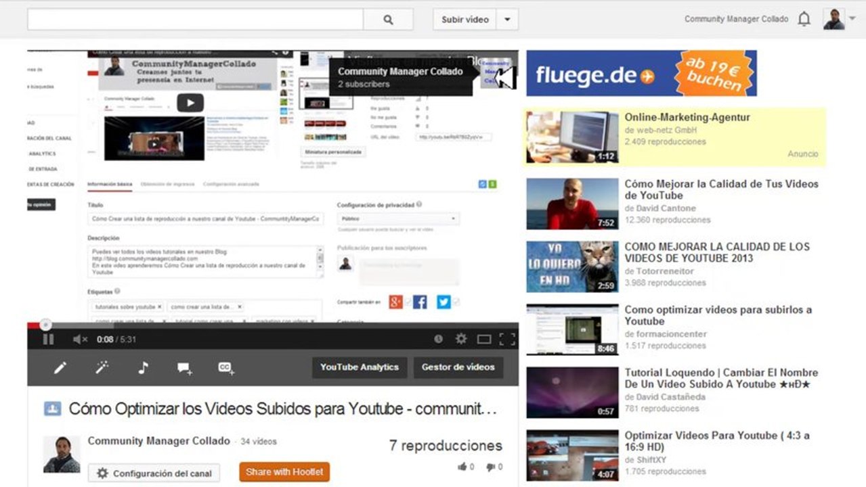Open YouTube Analytics
This screenshot has width=866, height=487.
tap(360, 367)
